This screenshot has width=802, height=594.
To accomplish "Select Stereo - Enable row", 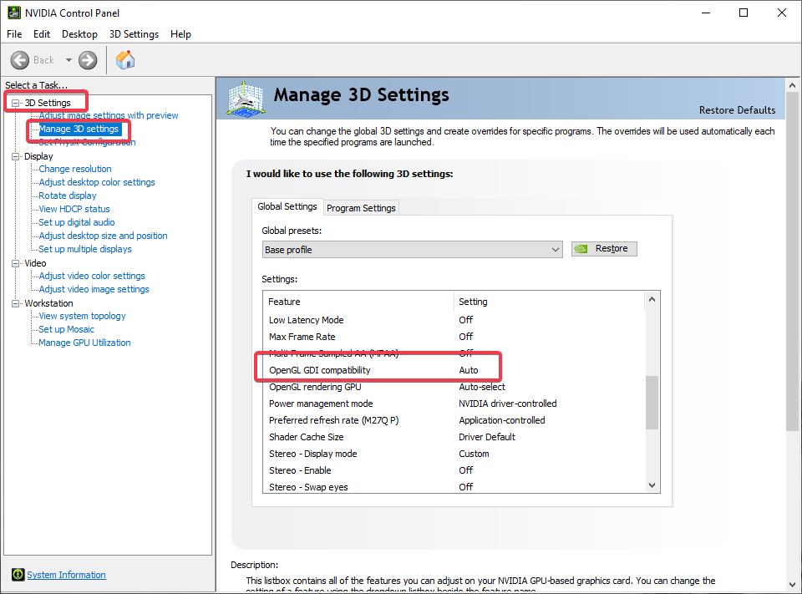I will pos(453,470).
